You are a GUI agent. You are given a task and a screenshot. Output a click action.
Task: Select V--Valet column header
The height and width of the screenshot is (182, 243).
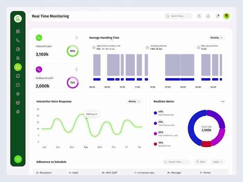(x=74, y=173)
